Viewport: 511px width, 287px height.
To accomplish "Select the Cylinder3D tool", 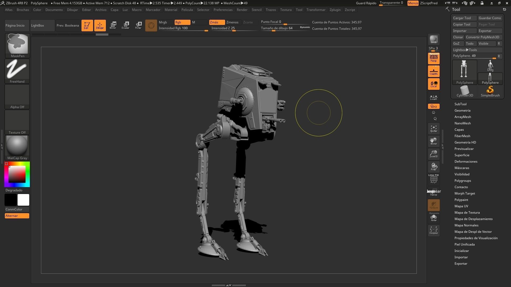I will point(465,92).
